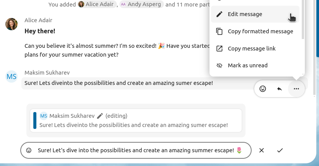Click the Maksim Sukharev sender name
This screenshot has height=166, width=319.
[47, 73]
